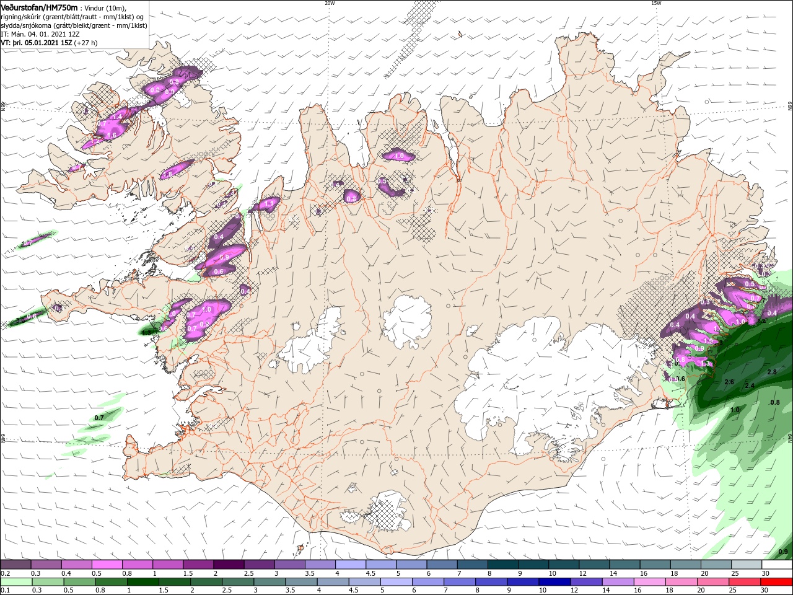Viewport: 793px width, 595px height.
Task: Click the 2.8 rain value offshore
Action: (772, 372)
